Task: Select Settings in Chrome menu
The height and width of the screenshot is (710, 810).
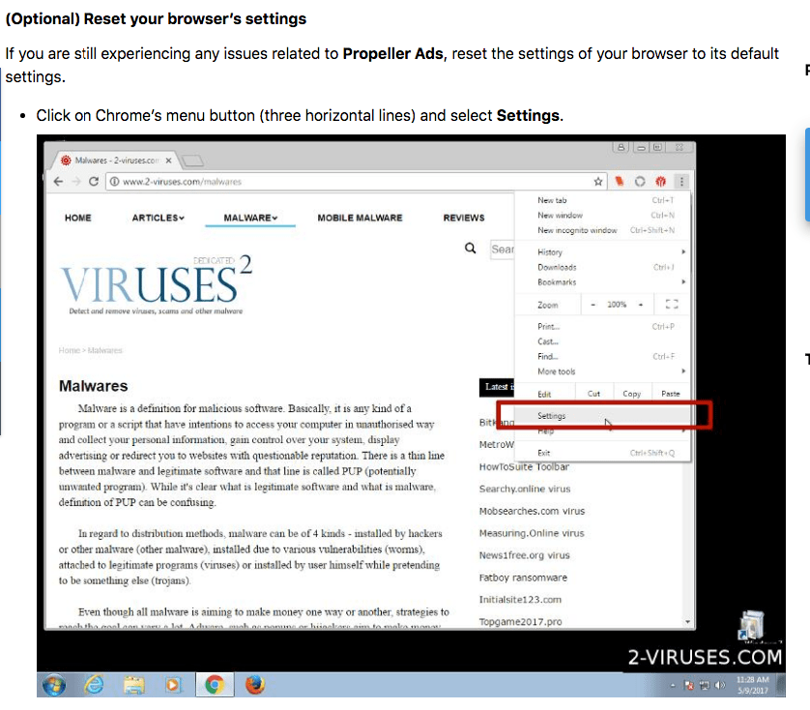Action: click(602, 416)
